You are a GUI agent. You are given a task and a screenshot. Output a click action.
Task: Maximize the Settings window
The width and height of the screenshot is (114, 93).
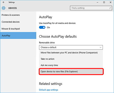click(104, 2)
